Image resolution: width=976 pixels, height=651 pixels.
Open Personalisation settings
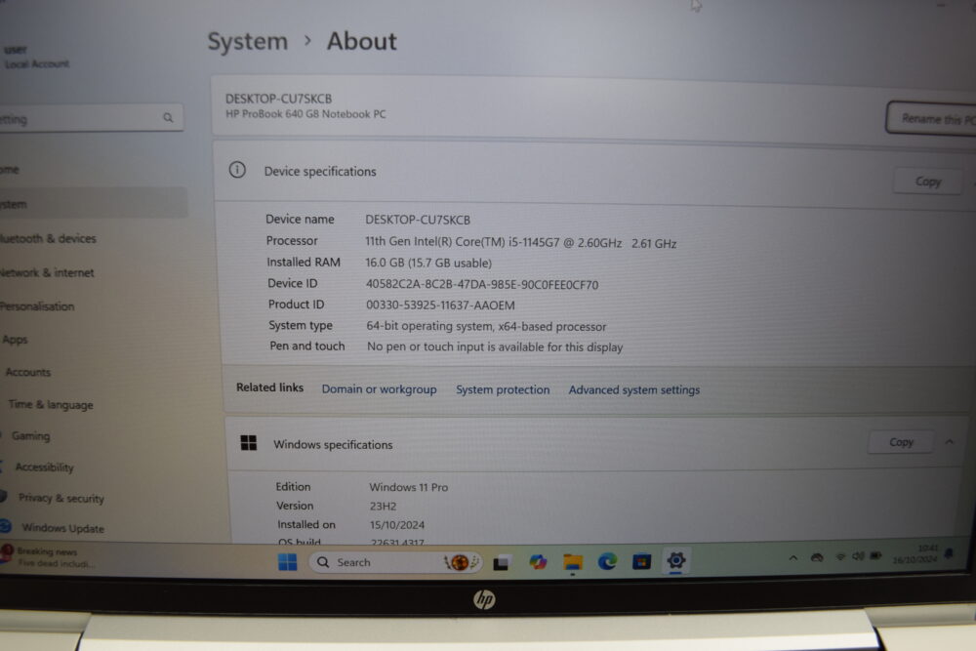tap(37, 306)
